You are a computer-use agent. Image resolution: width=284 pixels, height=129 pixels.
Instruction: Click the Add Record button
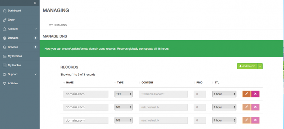[247, 66]
